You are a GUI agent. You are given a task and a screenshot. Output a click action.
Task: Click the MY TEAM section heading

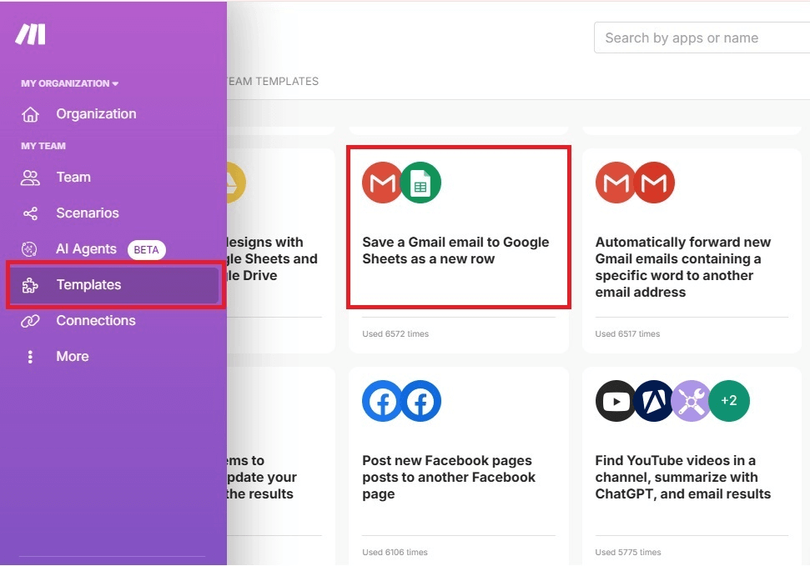click(x=43, y=146)
